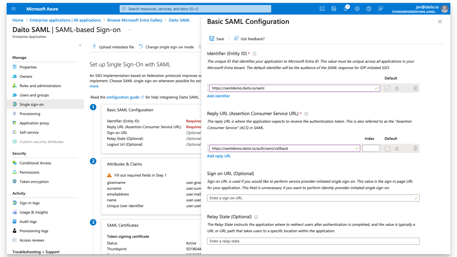The height and width of the screenshot is (257, 457).
Task: Open the user account avatar
Action: pos(444,9)
